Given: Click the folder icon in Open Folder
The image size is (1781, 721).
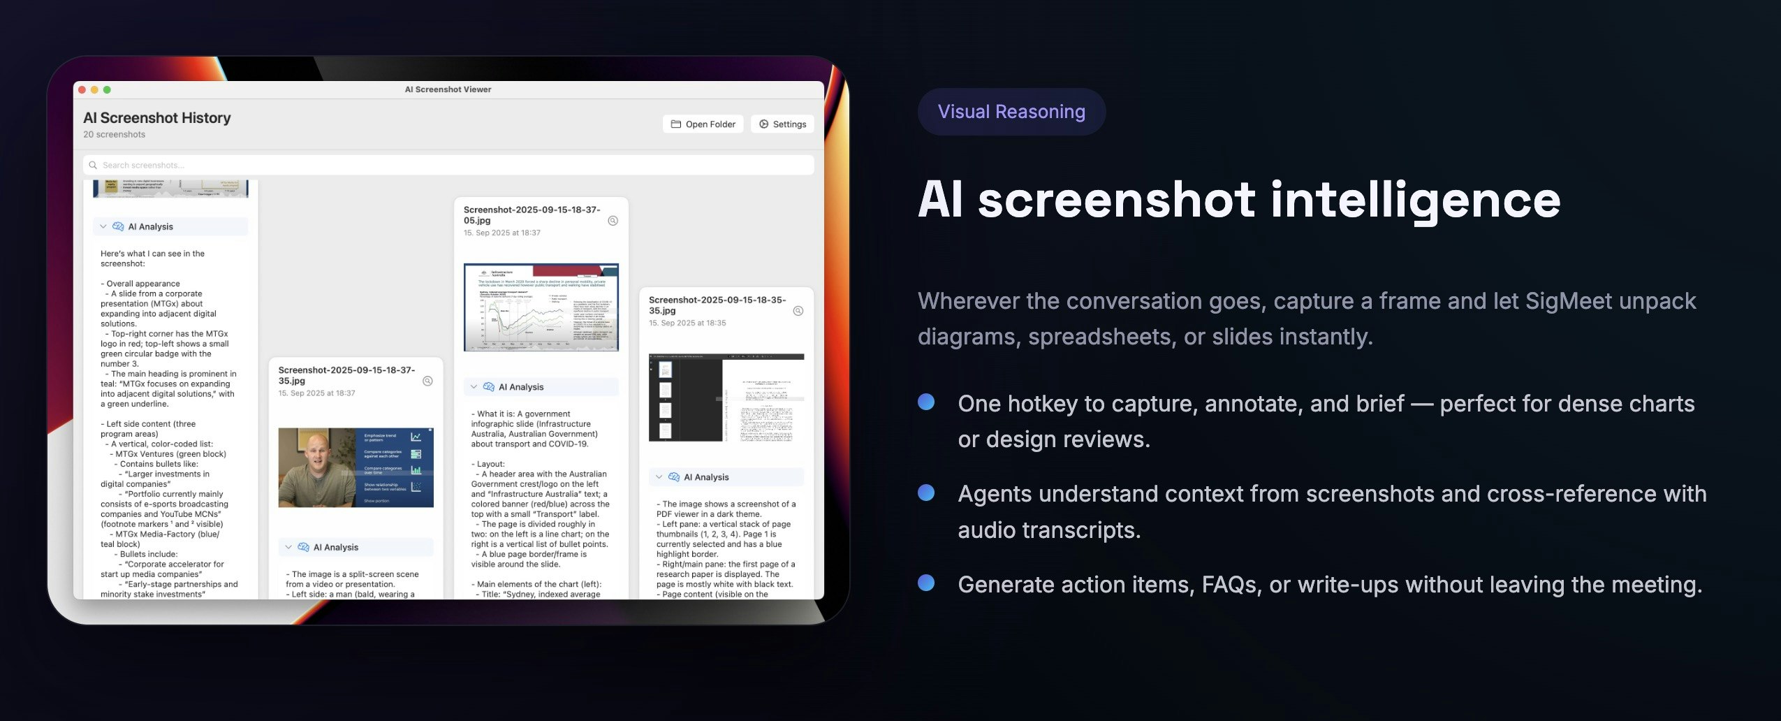Looking at the screenshot, I should [x=675, y=124].
